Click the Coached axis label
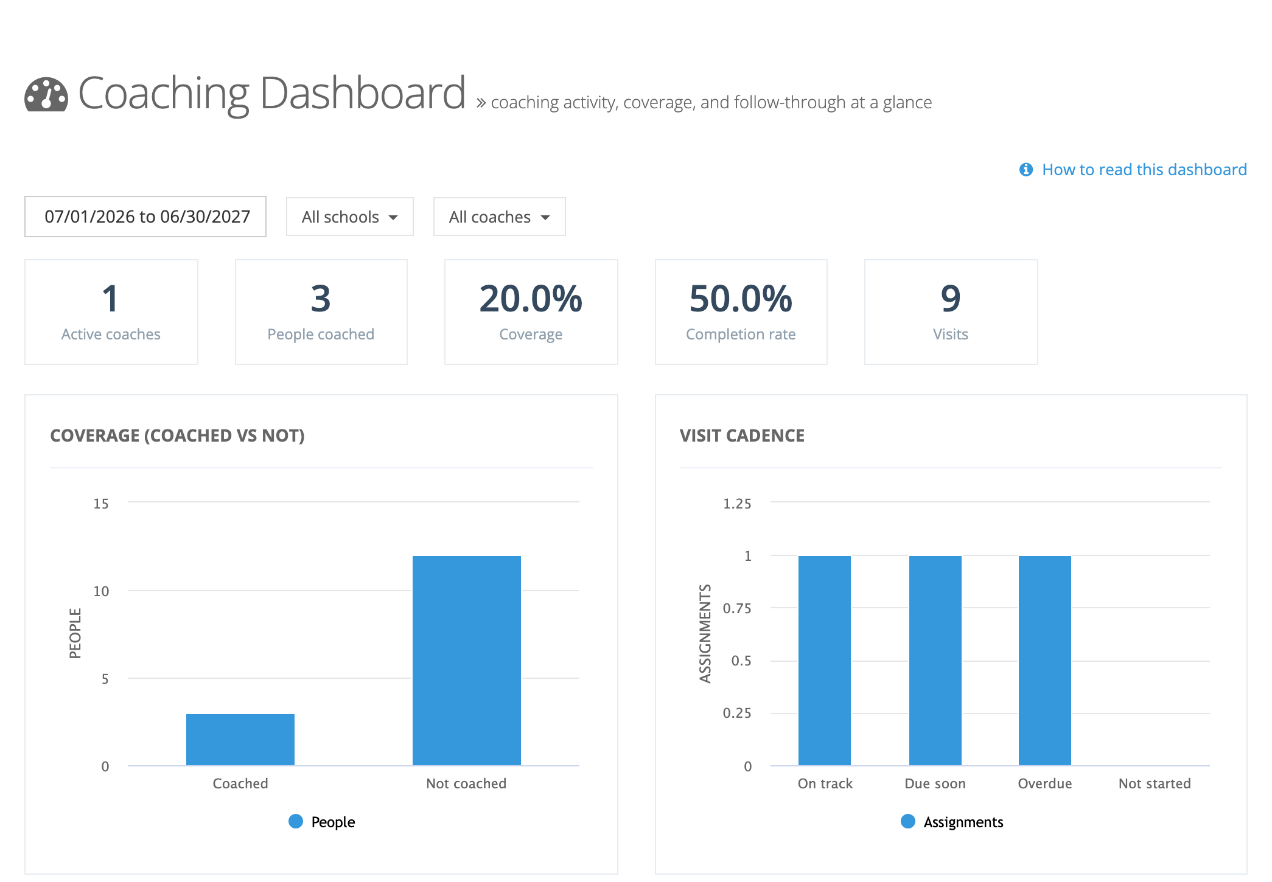Screen dimensions: 1272x882 tap(240, 783)
